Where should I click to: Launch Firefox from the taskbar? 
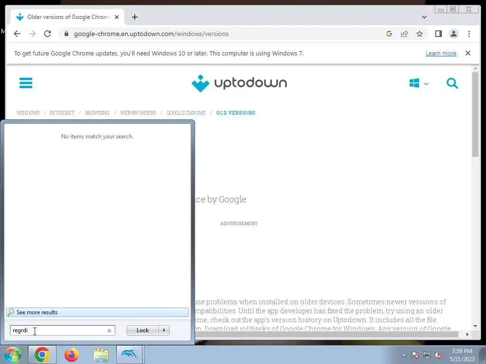(x=71, y=355)
